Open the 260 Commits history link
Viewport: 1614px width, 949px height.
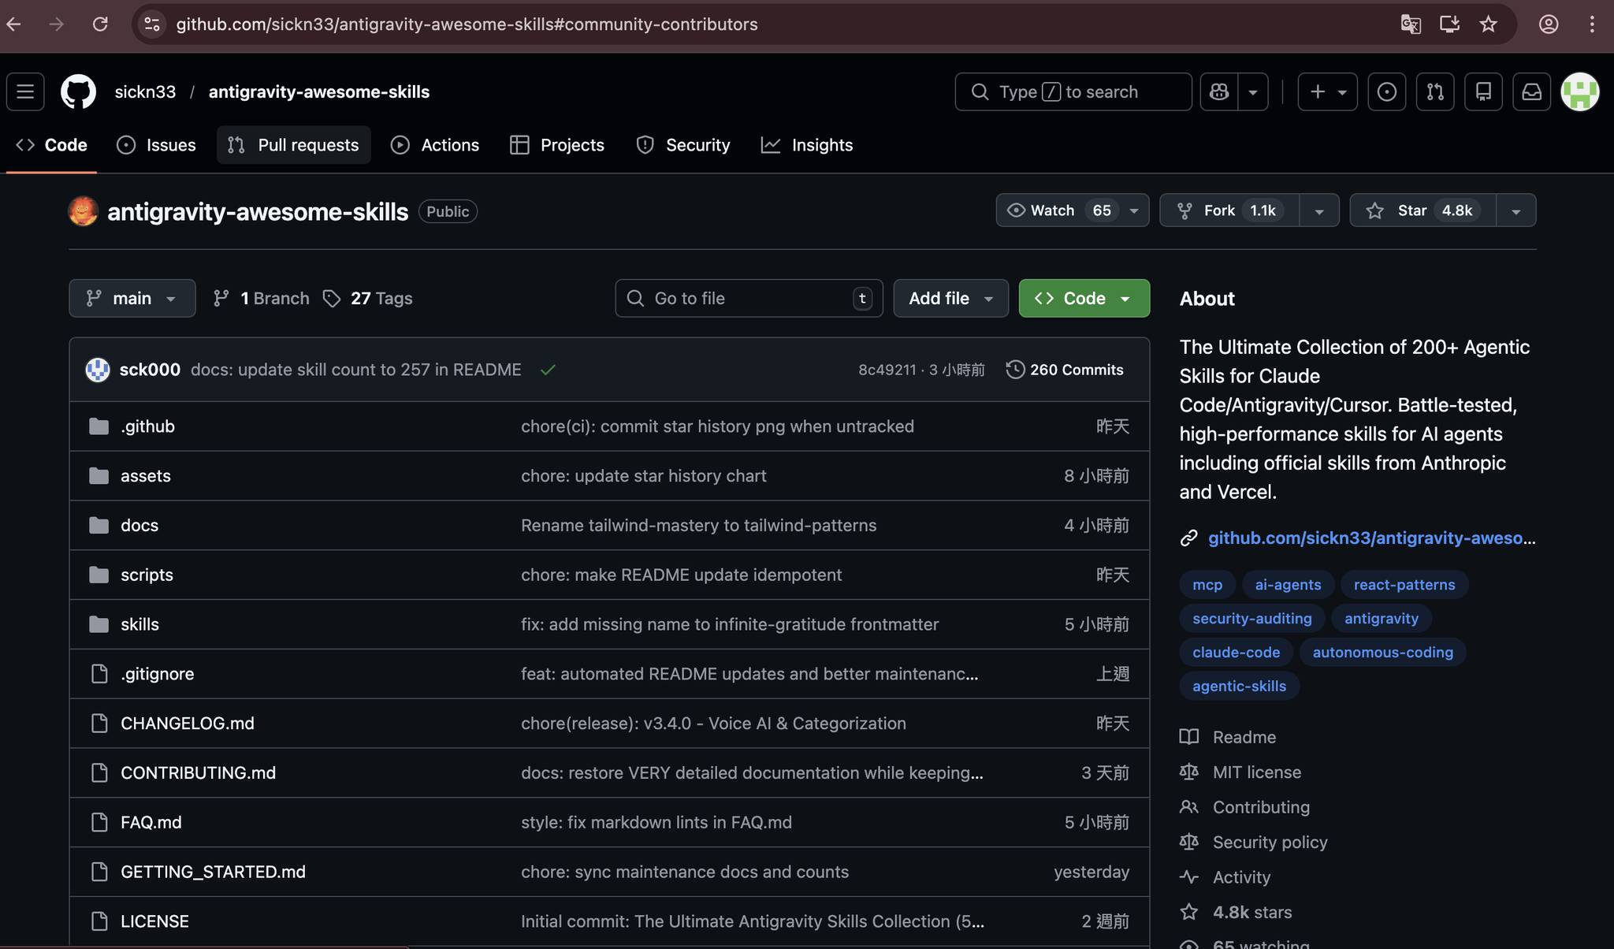pyautogui.click(x=1065, y=370)
